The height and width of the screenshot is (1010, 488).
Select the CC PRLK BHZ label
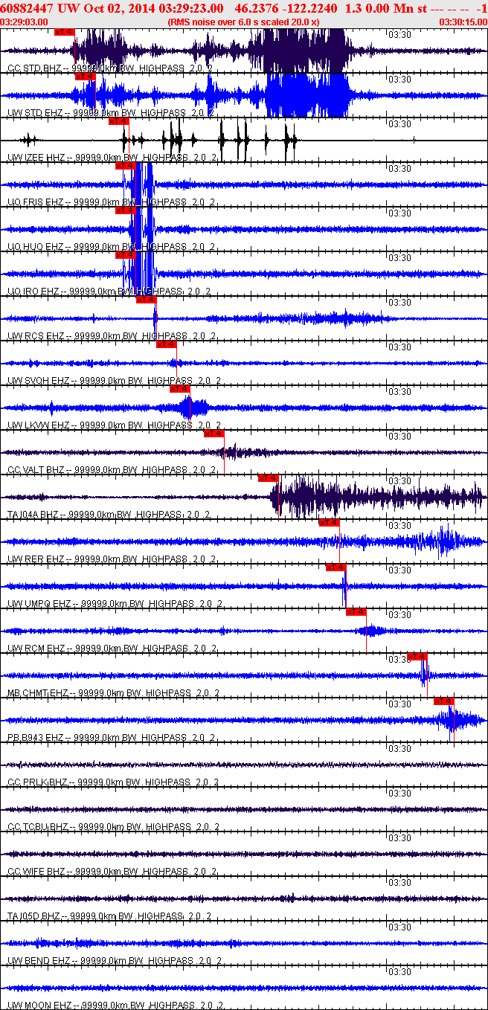[113, 782]
